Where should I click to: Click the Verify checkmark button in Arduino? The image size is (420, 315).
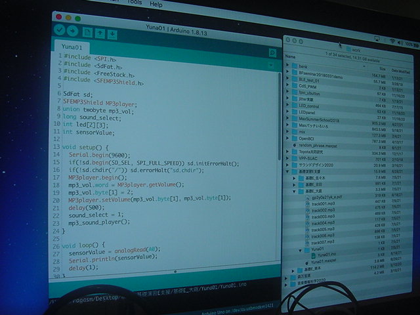click(x=60, y=30)
